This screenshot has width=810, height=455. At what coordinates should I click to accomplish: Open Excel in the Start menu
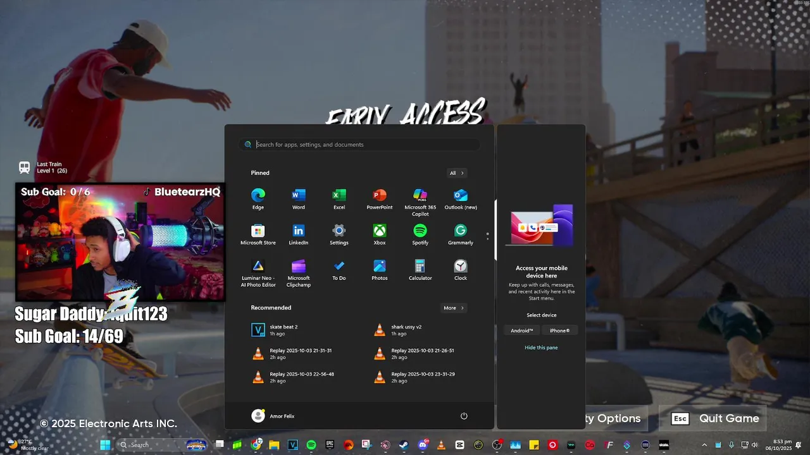tap(339, 198)
